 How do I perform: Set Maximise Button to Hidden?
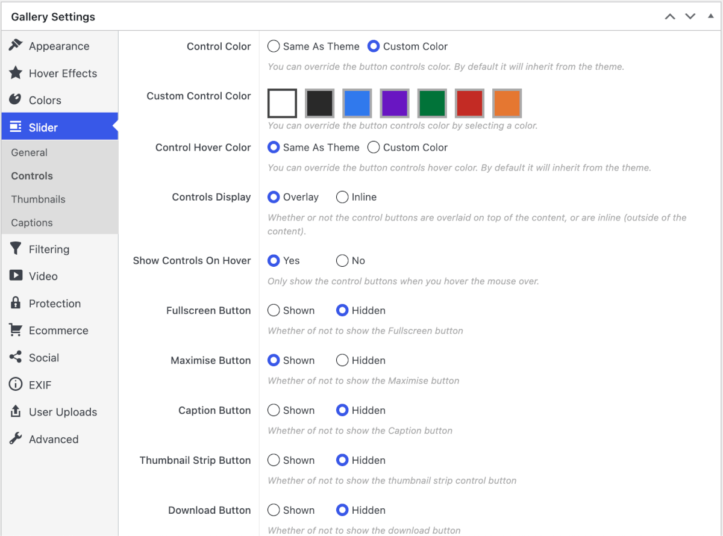(x=342, y=360)
